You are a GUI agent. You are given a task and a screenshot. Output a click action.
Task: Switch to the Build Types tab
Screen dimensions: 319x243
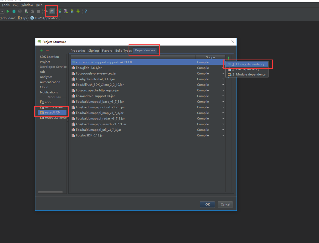(x=123, y=51)
